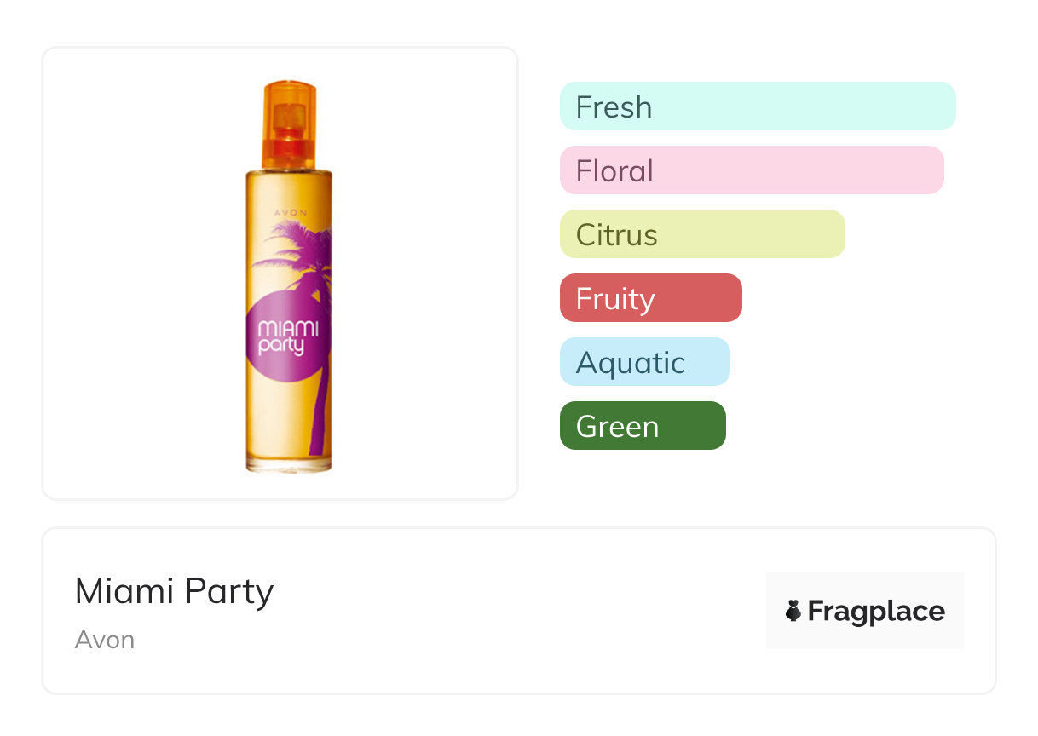The image size is (1038, 736).
Task: Click the word Aquatic in the blue bar
Action: 631,363
